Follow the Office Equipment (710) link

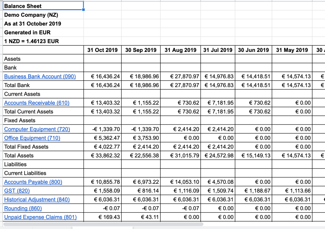[32, 138]
